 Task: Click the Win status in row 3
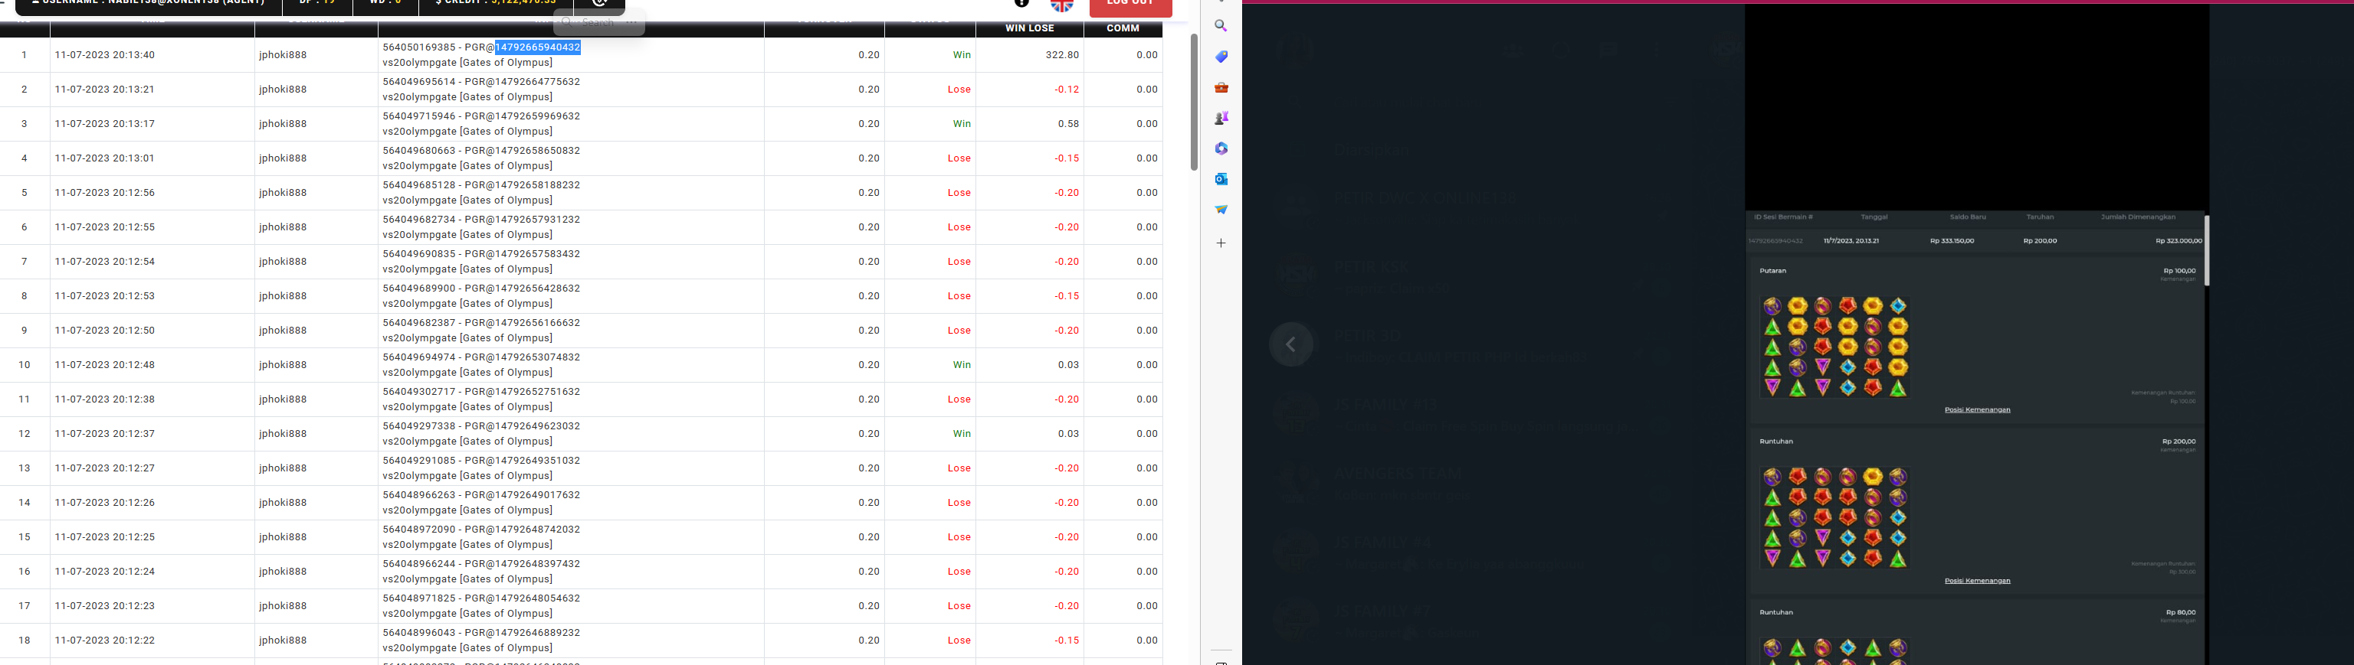click(x=962, y=124)
